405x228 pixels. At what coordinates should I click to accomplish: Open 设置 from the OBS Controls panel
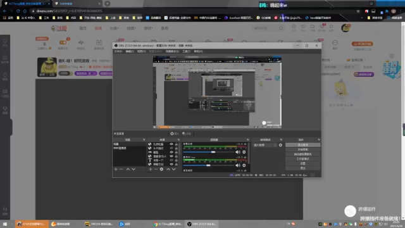[x=302, y=163]
